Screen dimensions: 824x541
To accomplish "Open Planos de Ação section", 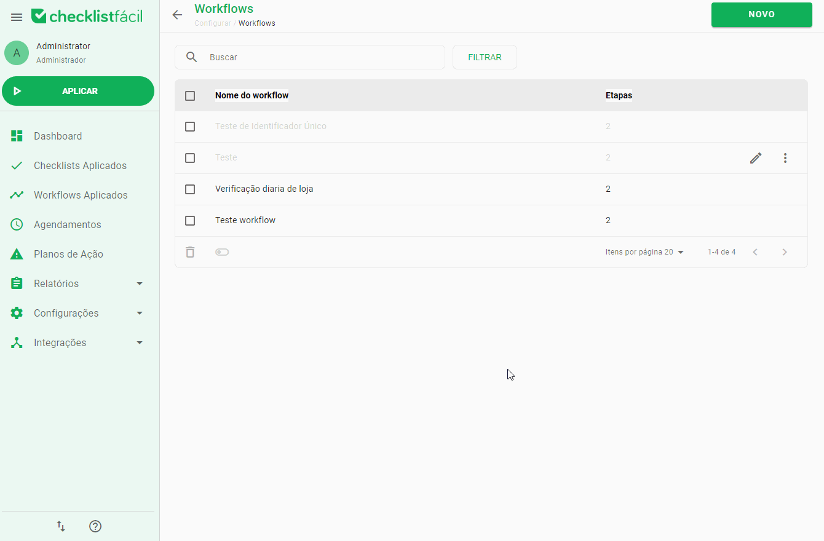I will [67, 254].
